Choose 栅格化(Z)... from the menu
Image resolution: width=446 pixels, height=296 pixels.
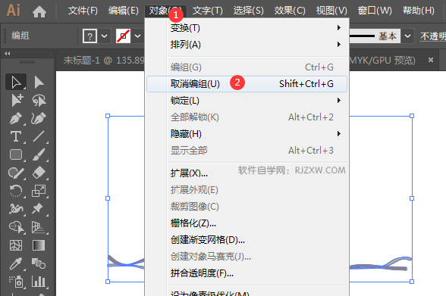(x=247, y=223)
